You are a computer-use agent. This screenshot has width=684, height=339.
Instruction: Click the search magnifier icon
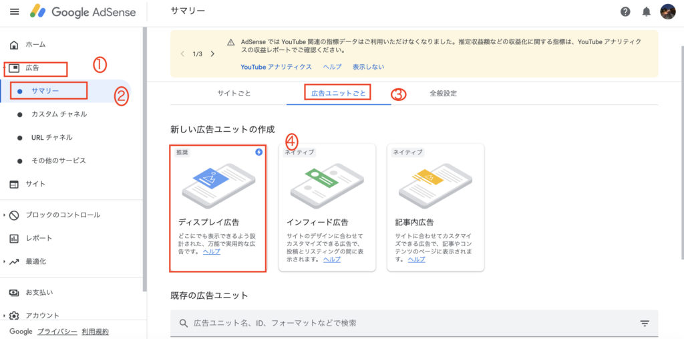184,323
